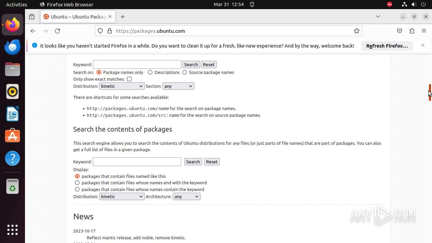The image size is (432, 243).
Task: Open Ubuntu Software store icon
Action: pos(12,136)
